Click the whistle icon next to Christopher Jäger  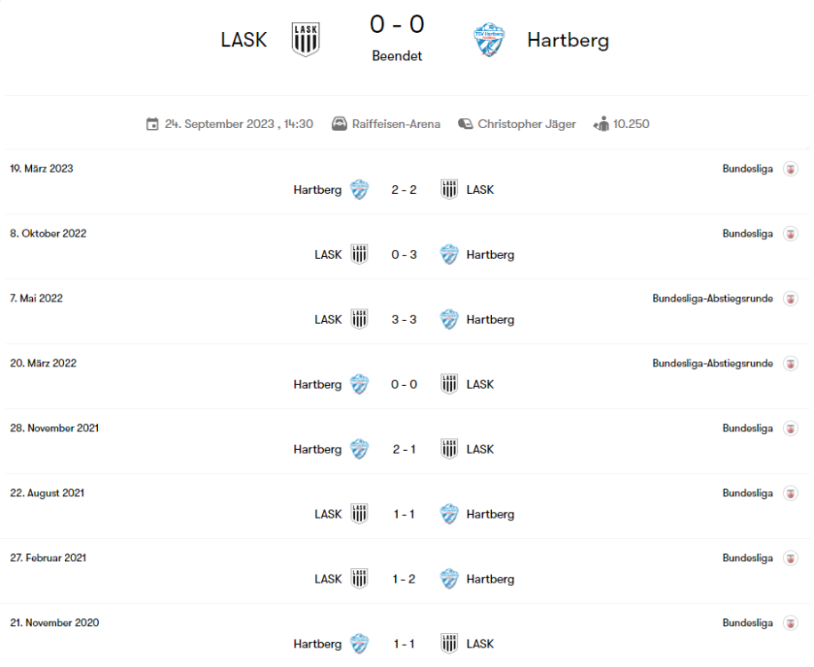click(x=465, y=124)
